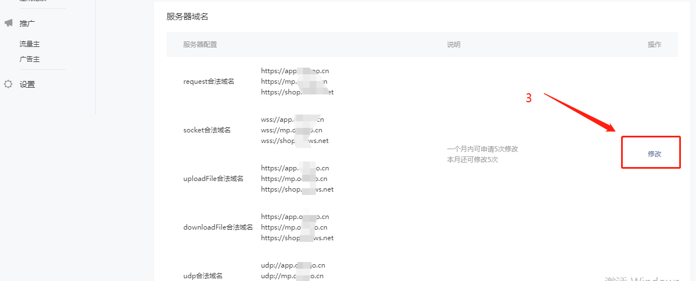Click the wss://app socket domain
696x281 pixels.
point(292,120)
